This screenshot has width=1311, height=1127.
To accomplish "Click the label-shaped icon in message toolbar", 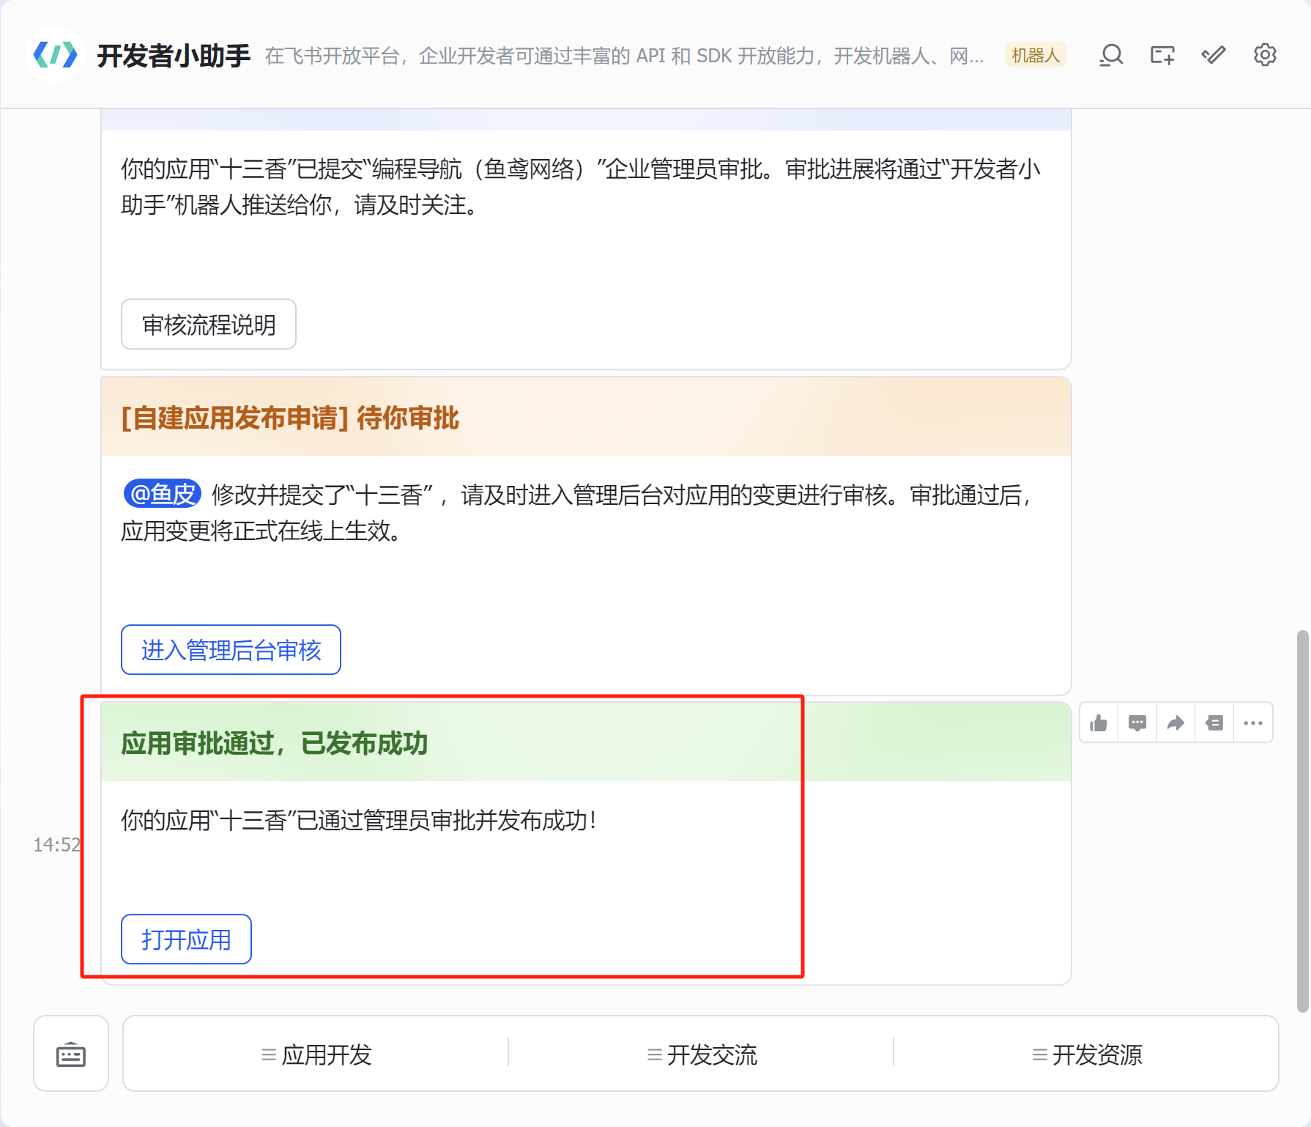I will coord(1214,724).
